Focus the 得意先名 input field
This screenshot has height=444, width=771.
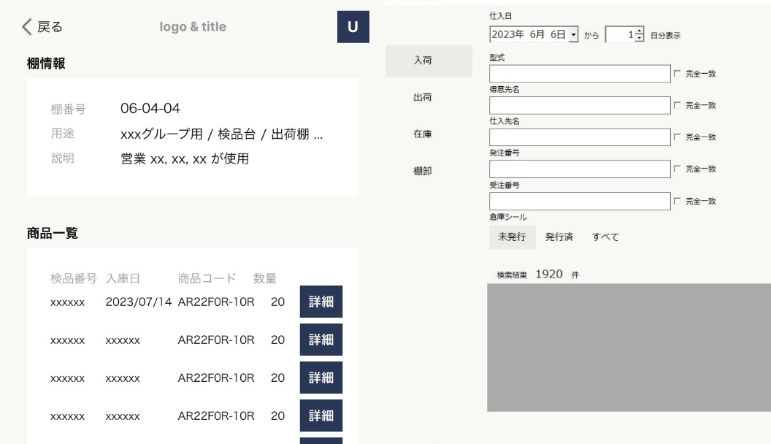(x=580, y=105)
